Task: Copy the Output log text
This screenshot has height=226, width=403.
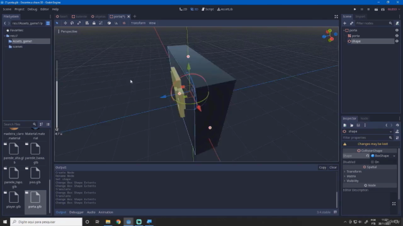Action: click(x=322, y=168)
